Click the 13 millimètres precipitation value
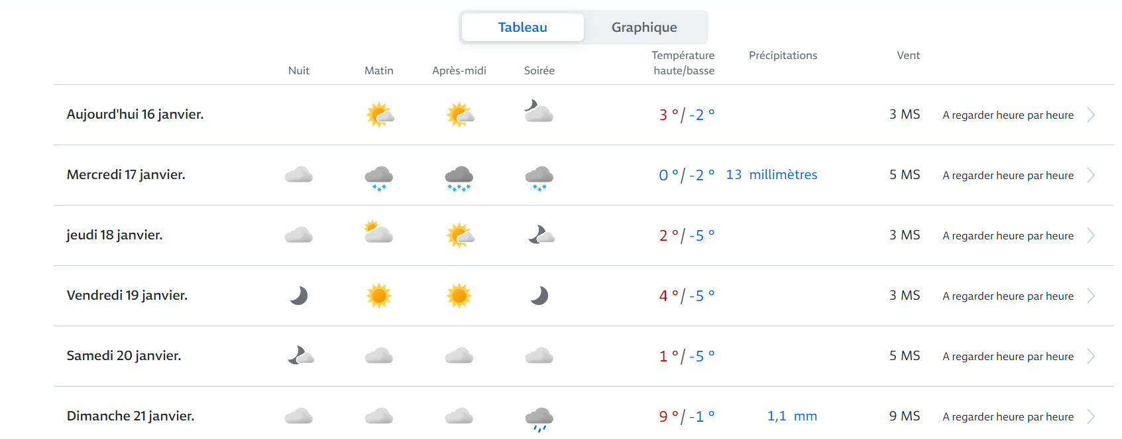Viewport: 1122px width, 439px height. 771,174
